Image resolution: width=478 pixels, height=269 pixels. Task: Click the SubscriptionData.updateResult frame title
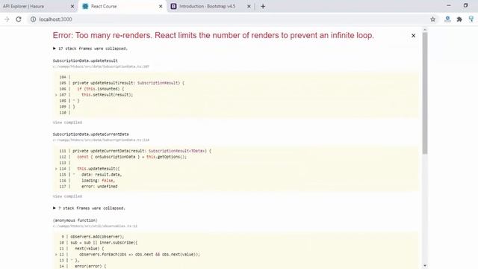[x=85, y=61]
